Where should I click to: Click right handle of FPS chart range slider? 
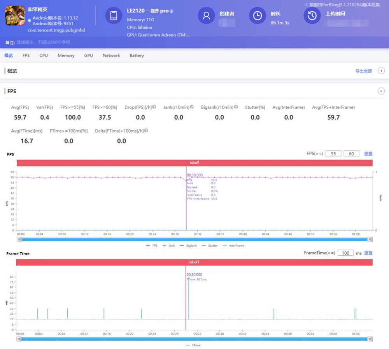click(x=370, y=239)
